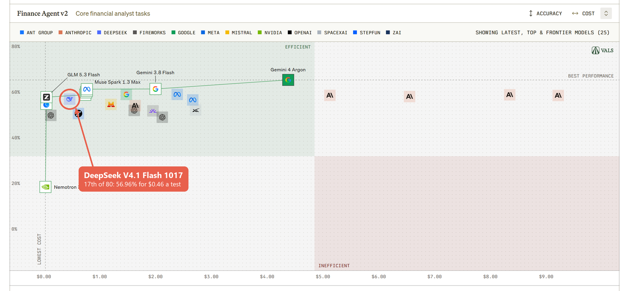
Task: Click the Cost axis button
Action: point(583,13)
